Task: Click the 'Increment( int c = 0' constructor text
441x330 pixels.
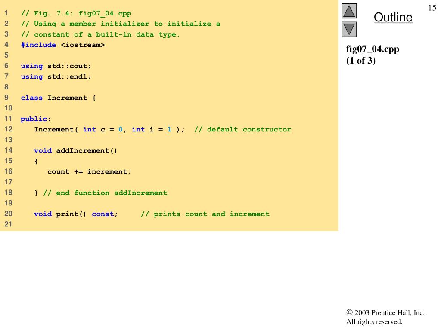Action: [x=78, y=129]
